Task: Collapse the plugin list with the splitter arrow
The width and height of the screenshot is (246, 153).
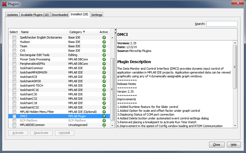Action: click(x=115, y=30)
